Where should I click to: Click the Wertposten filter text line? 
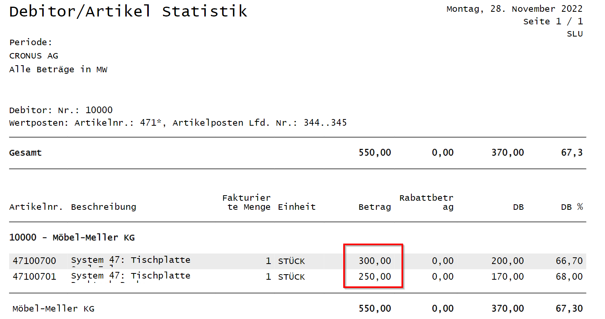[x=178, y=123]
